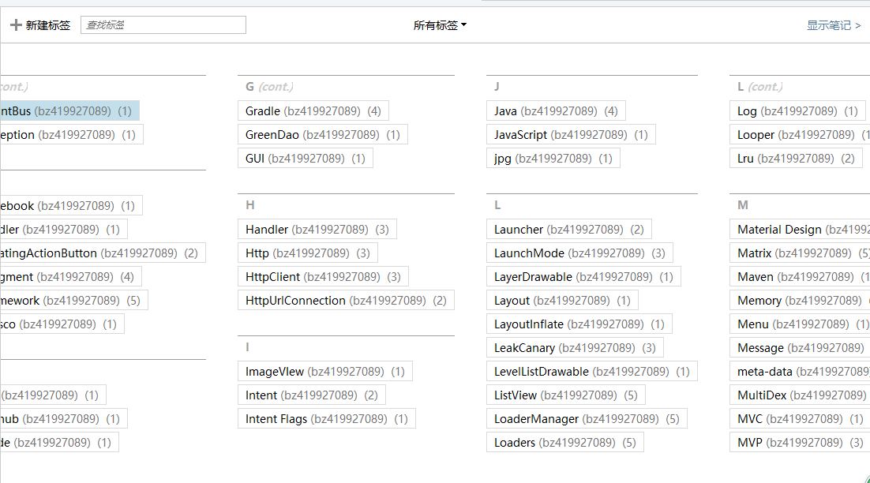The width and height of the screenshot is (870, 483).
Task: Select the LeakCanary tag
Action: pos(575,348)
